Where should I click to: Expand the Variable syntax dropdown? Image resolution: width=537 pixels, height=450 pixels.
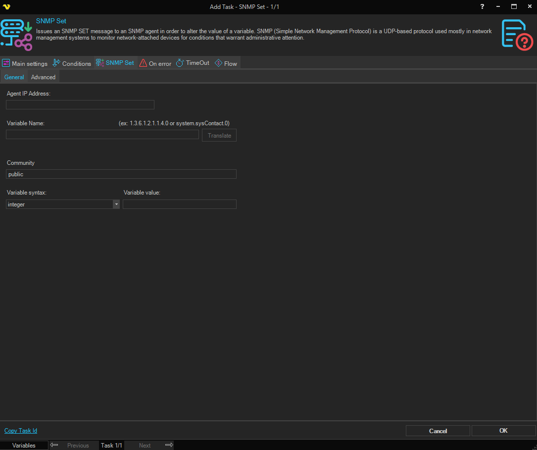click(x=116, y=204)
